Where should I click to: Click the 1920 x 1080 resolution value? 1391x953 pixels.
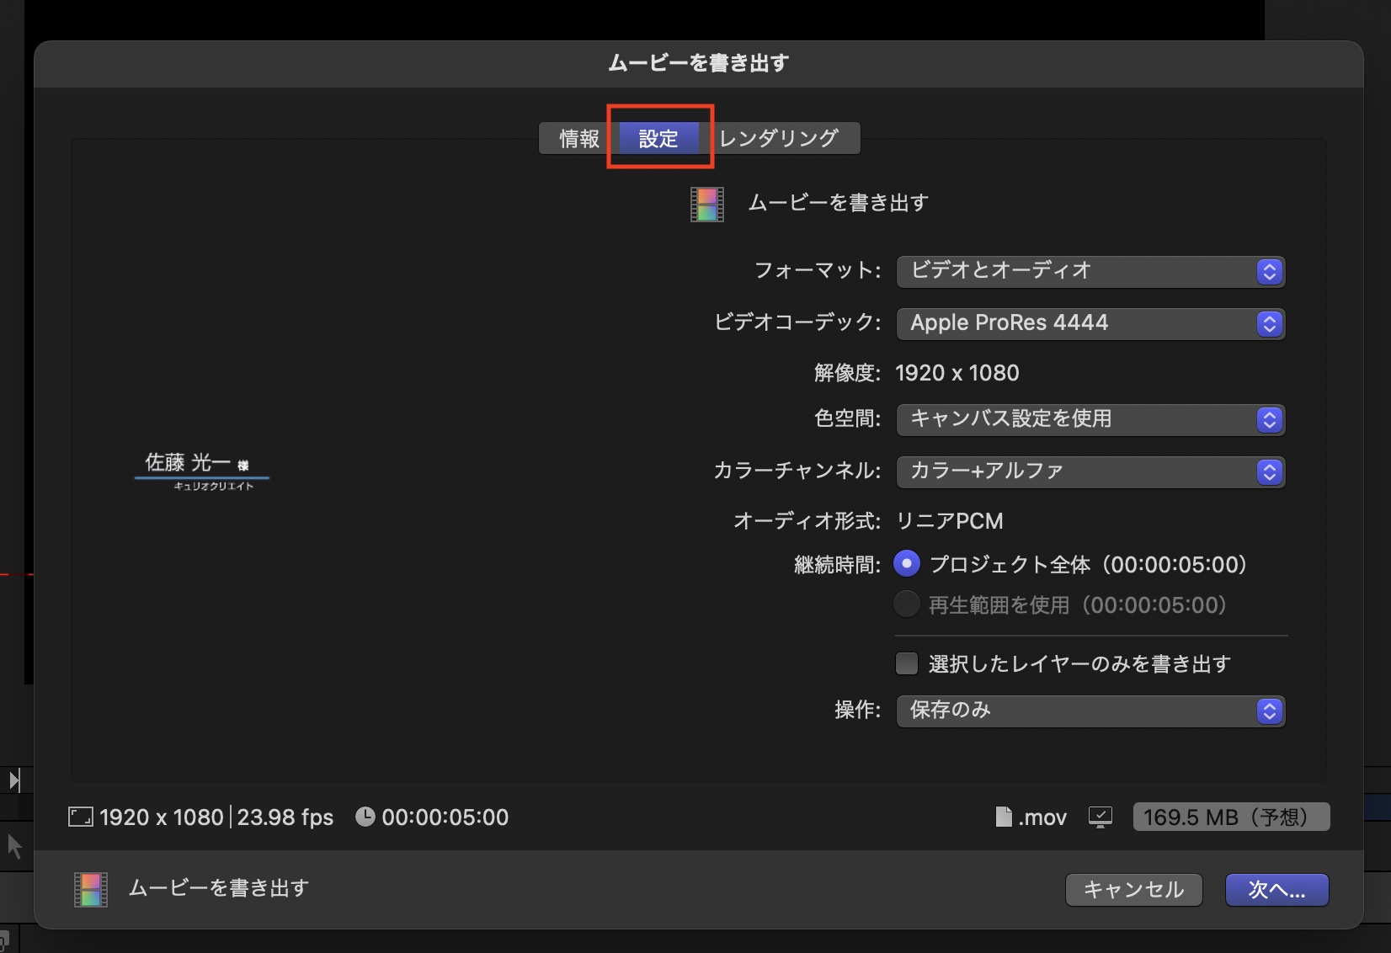pyautogui.click(x=957, y=373)
